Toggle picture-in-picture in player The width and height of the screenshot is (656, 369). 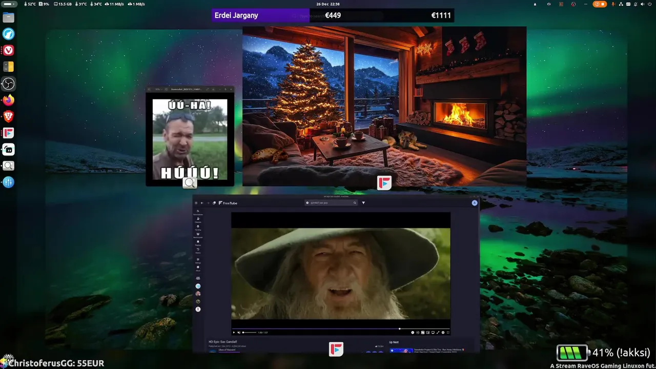tap(428, 333)
